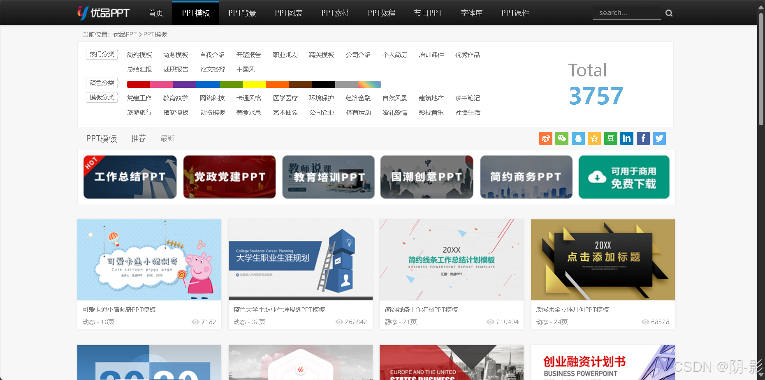Open the 党建工作 template category
Screen dimensions: 765x380
tap(139, 98)
